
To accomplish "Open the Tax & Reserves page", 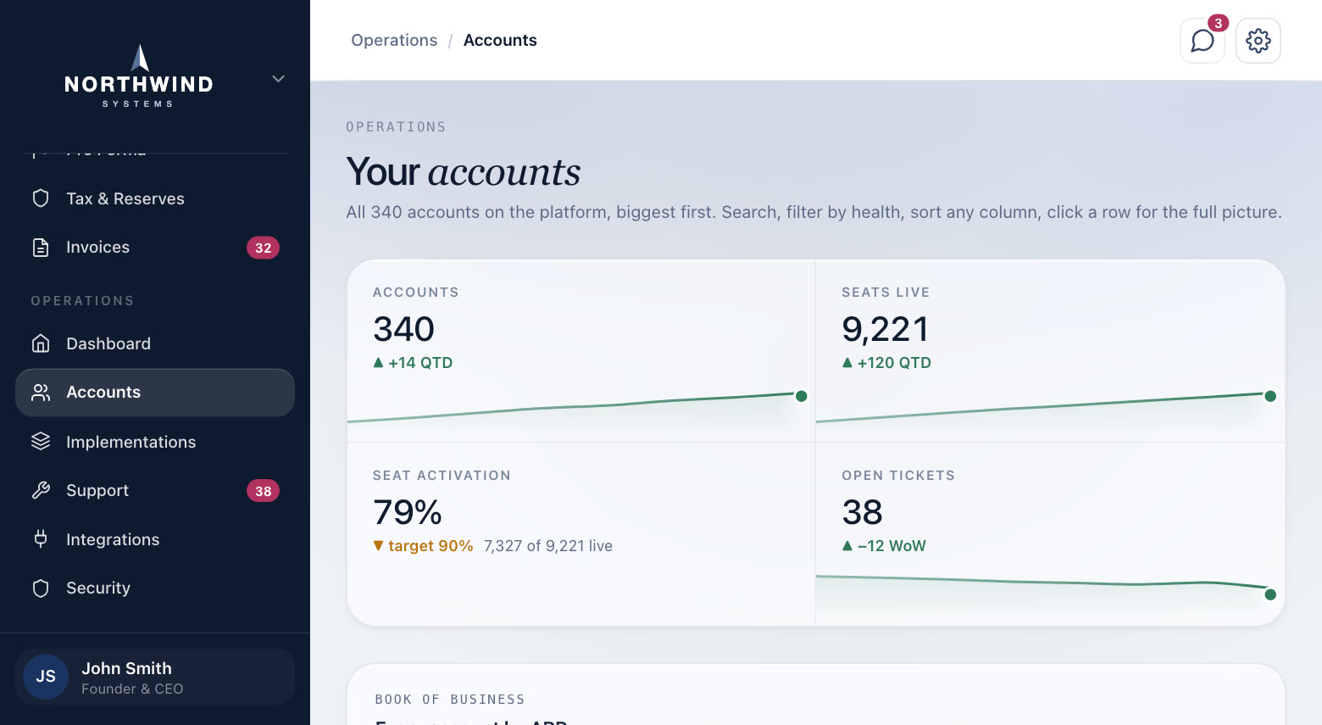I will point(155,198).
